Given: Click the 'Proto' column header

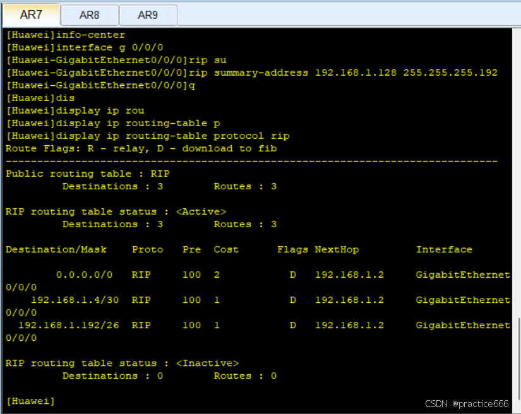Looking at the screenshot, I should (148, 250).
